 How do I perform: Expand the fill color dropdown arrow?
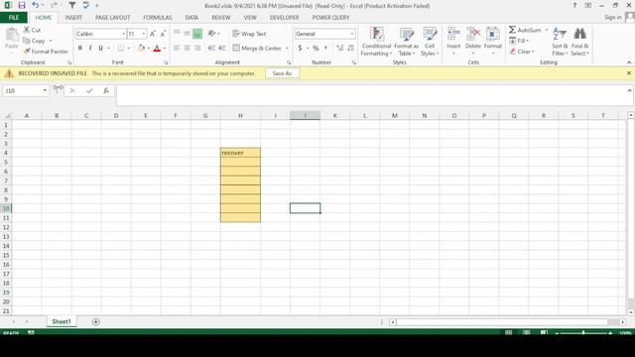[148, 49]
